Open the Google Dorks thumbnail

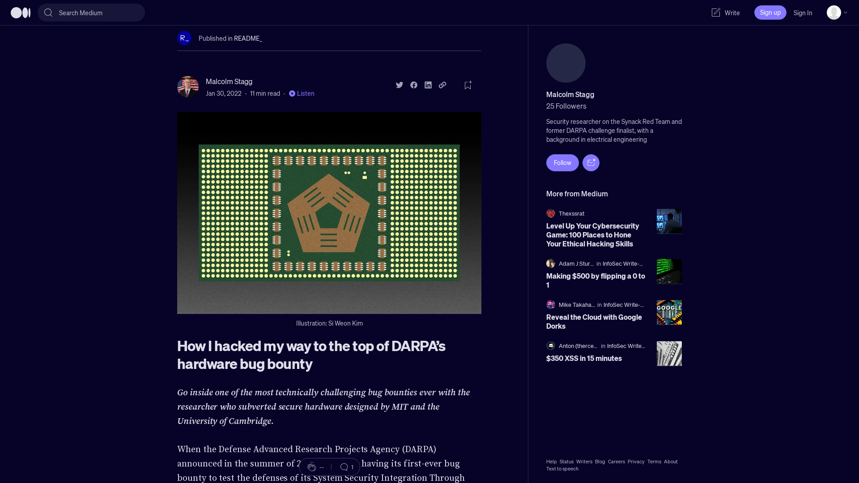[669, 313]
